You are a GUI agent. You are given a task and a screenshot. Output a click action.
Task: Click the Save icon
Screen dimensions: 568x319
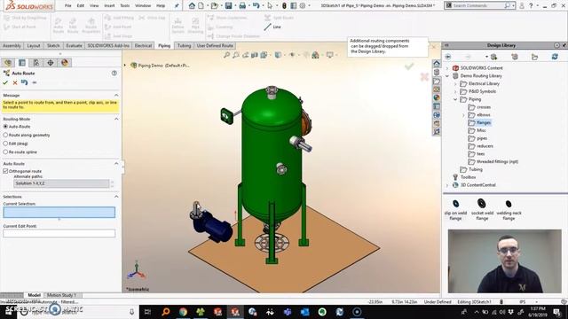228,5
